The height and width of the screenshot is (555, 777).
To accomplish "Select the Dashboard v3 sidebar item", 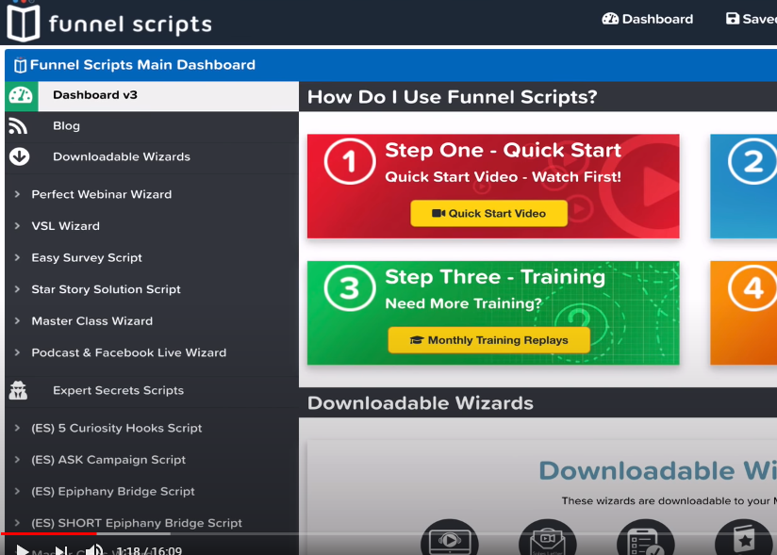I will coord(169,95).
